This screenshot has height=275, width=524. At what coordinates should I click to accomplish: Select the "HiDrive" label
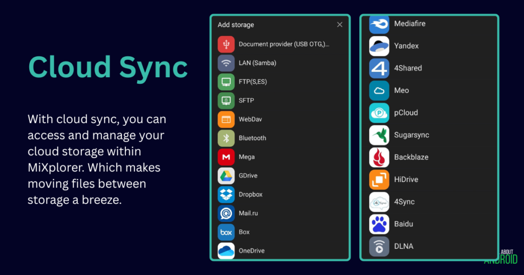(406, 179)
